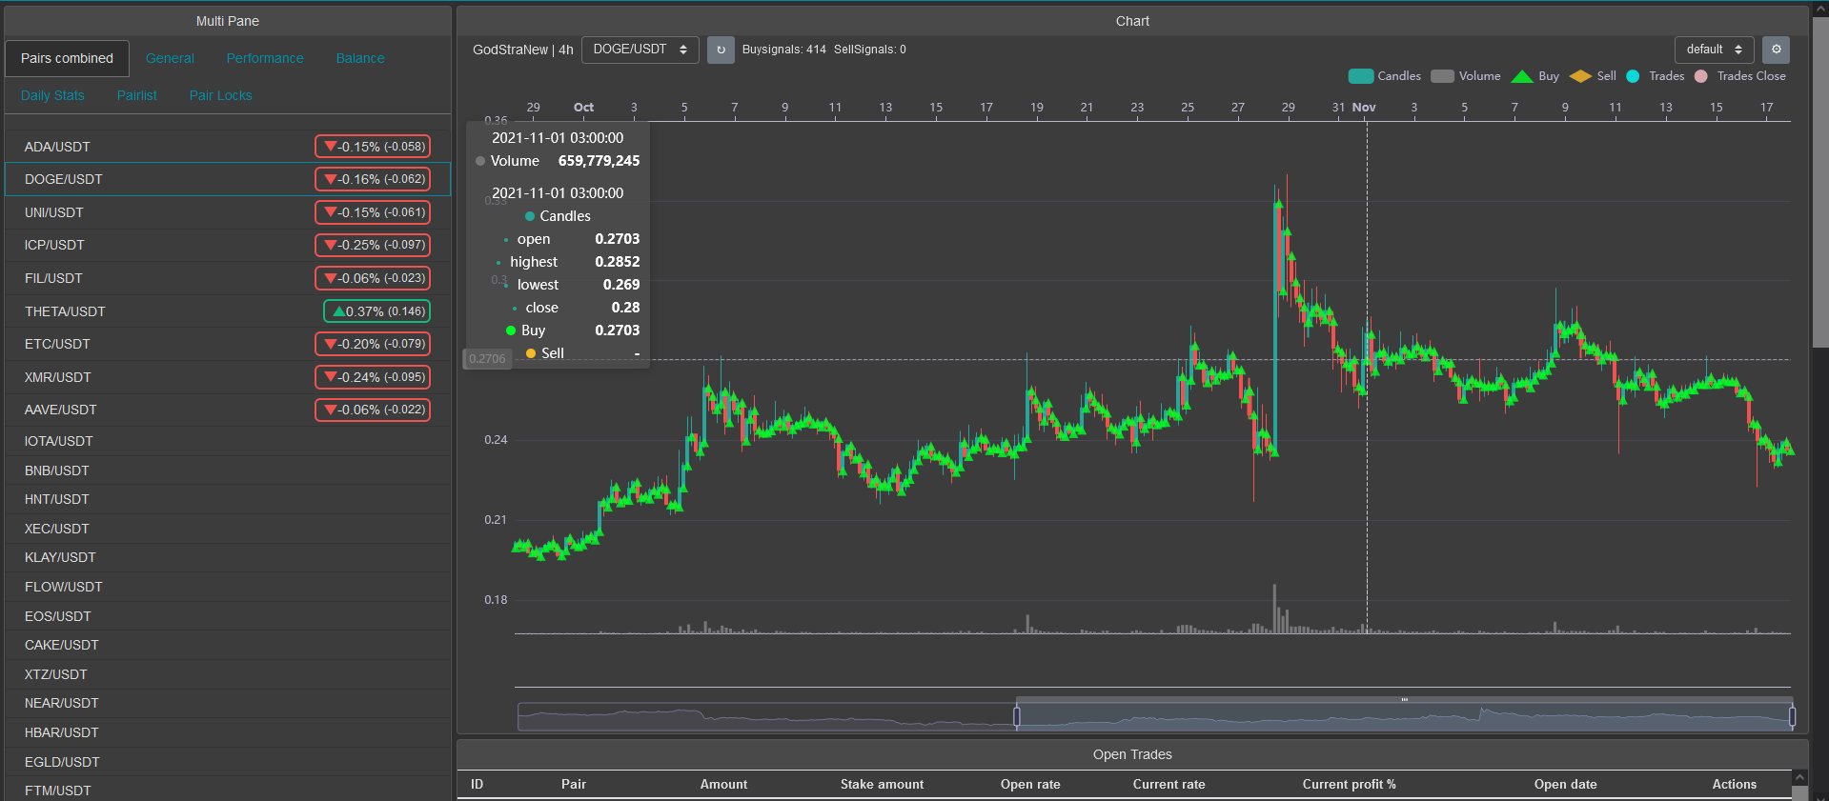Toggle Trades label in chart legend
The width and height of the screenshot is (1829, 801).
pyautogui.click(x=1666, y=76)
